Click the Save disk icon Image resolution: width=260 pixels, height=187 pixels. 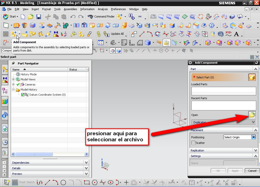point(39,17)
